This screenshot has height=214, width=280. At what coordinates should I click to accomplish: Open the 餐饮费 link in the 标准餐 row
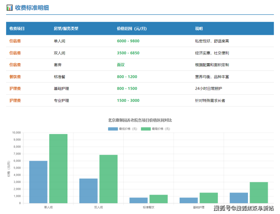coord(15,77)
